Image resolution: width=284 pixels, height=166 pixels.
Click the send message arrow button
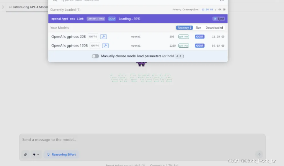[259, 155]
